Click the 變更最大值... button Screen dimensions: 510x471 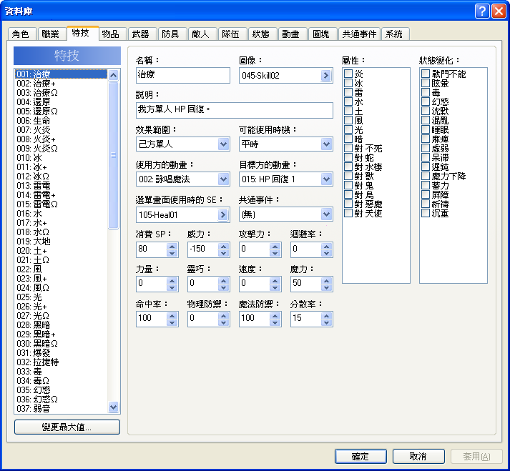(67, 427)
